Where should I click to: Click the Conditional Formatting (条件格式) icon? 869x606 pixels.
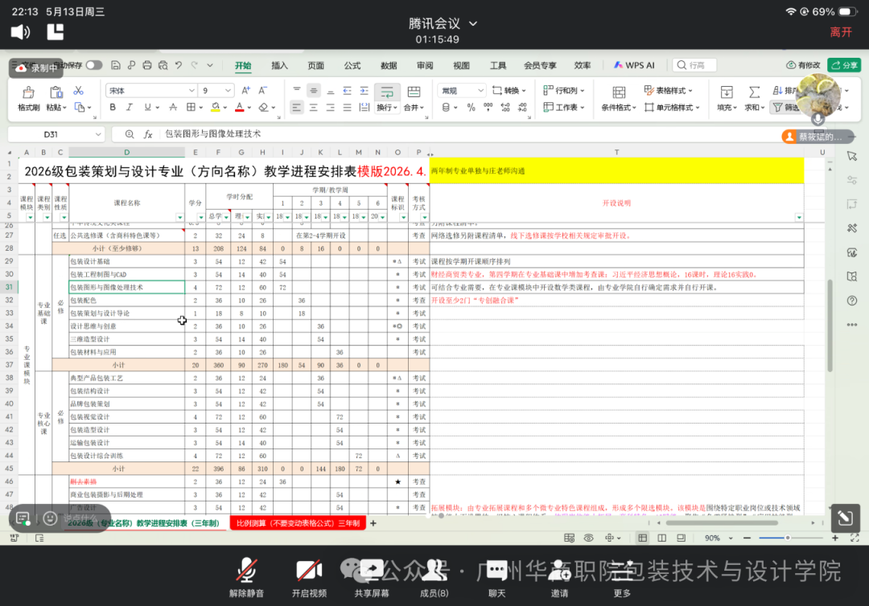(x=619, y=92)
